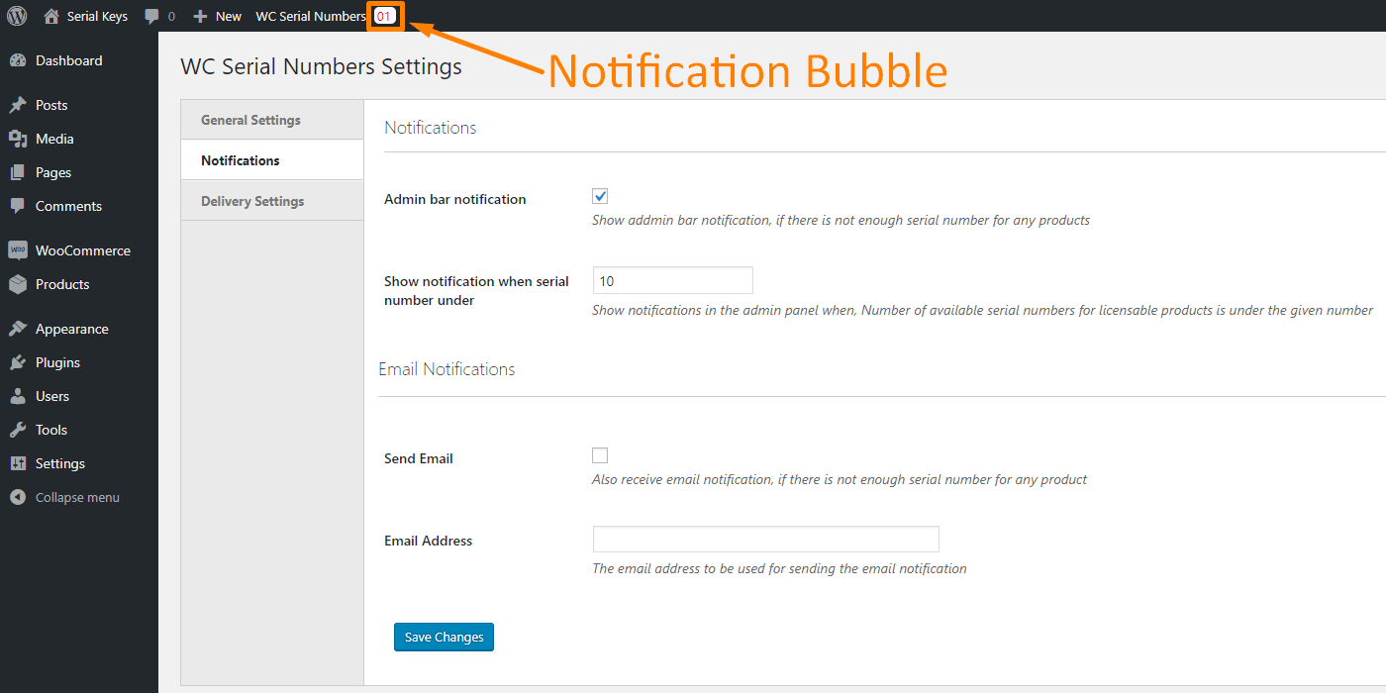This screenshot has width=1386, height=693.
Task: Click Save Changes button
Action: (x=444, y=637)
